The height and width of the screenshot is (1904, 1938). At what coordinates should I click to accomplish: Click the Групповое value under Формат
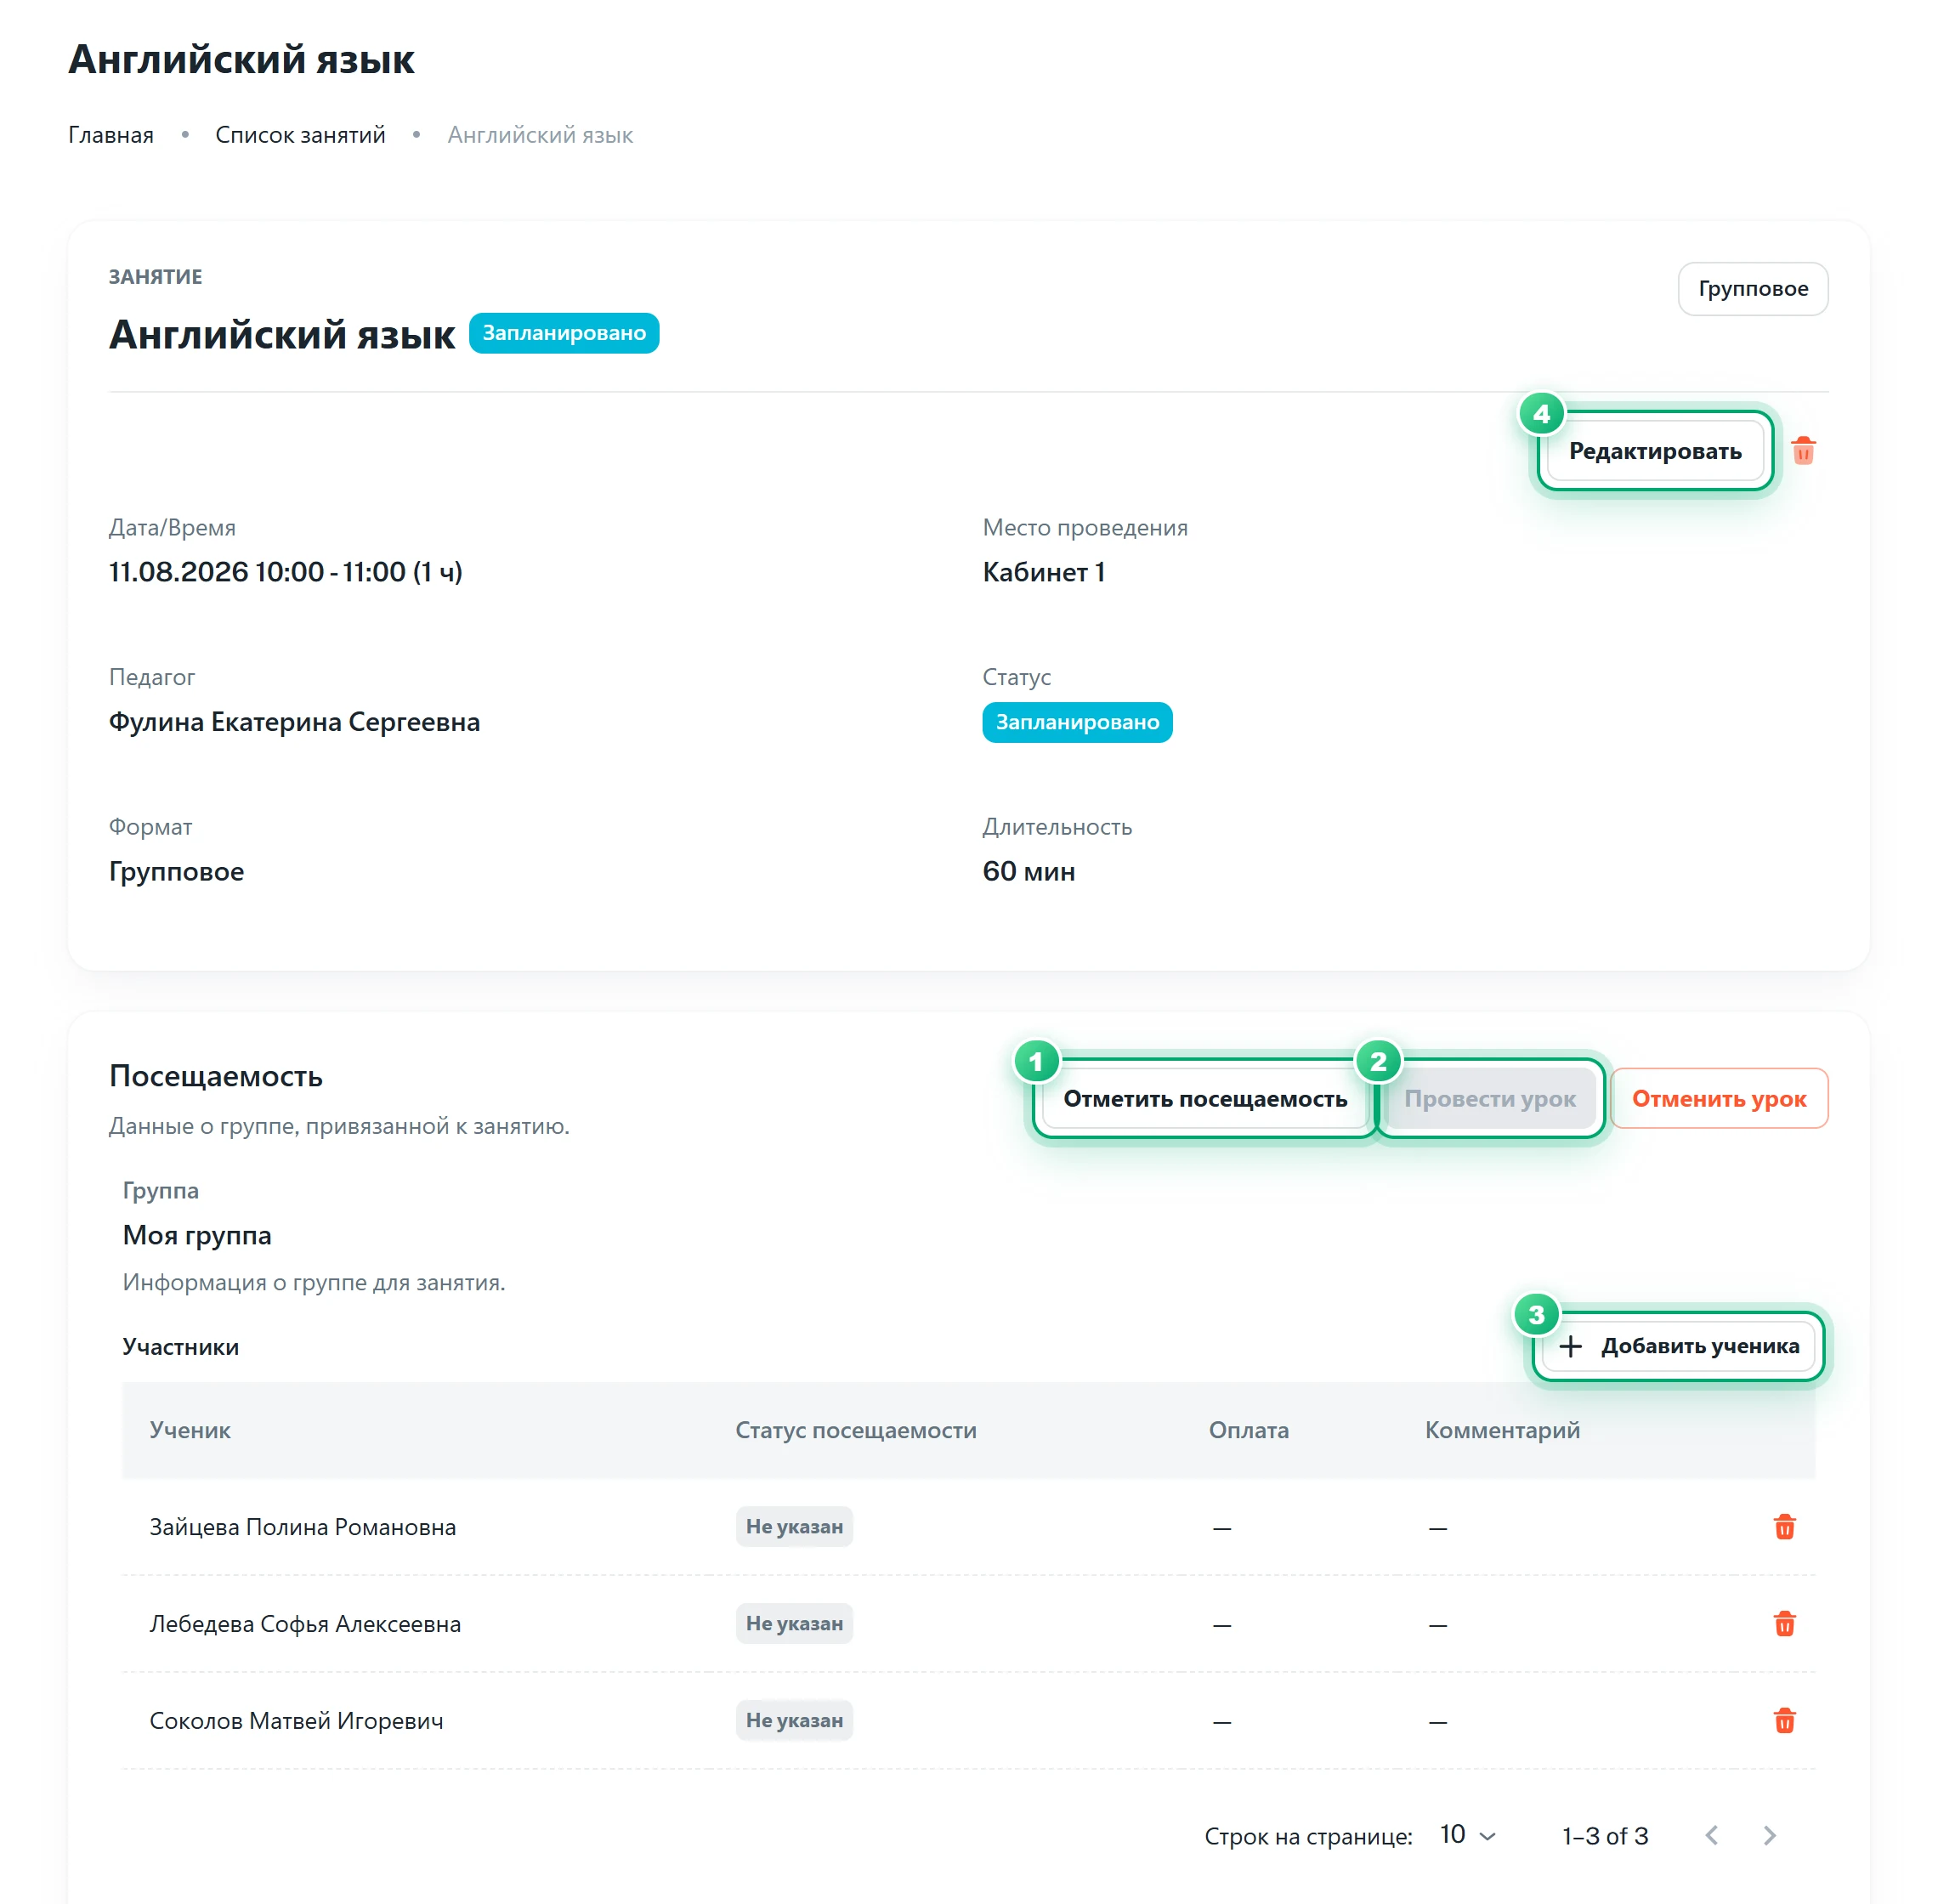pos(176,871)
